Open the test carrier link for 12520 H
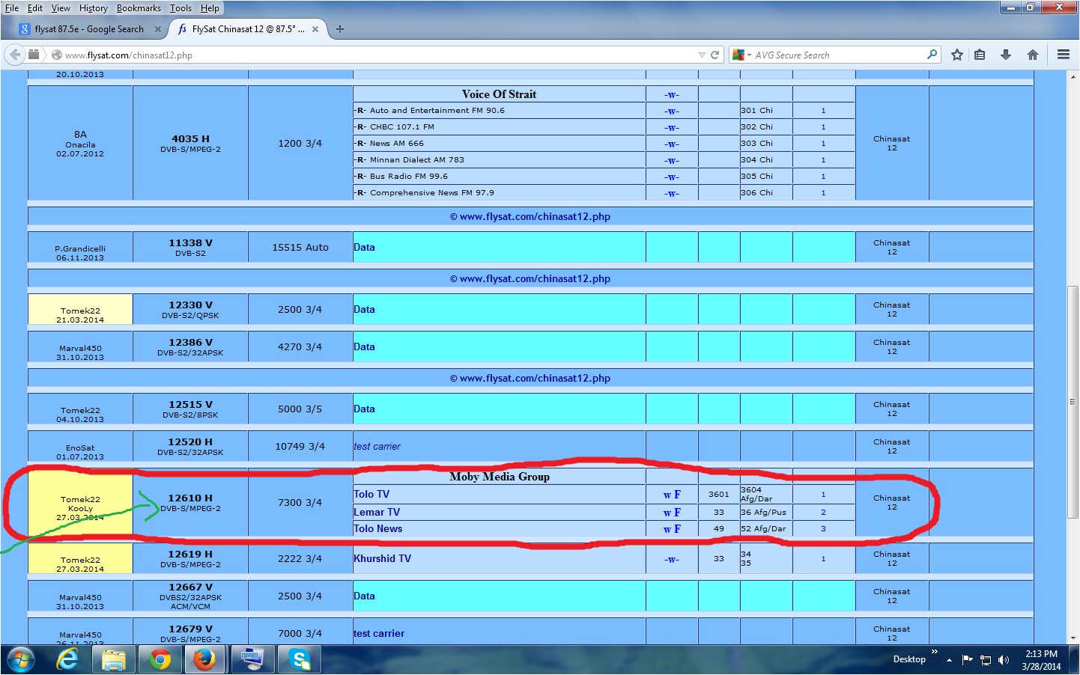 coord(377,447)
